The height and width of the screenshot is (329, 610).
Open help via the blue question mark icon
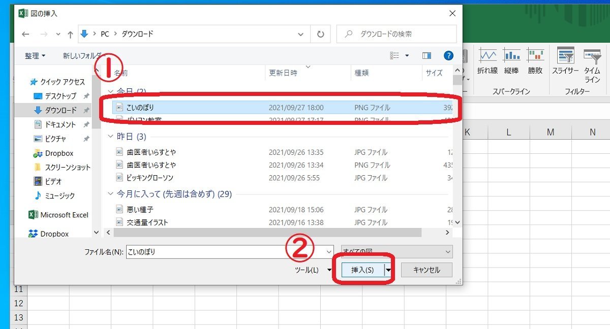(448, 55)
